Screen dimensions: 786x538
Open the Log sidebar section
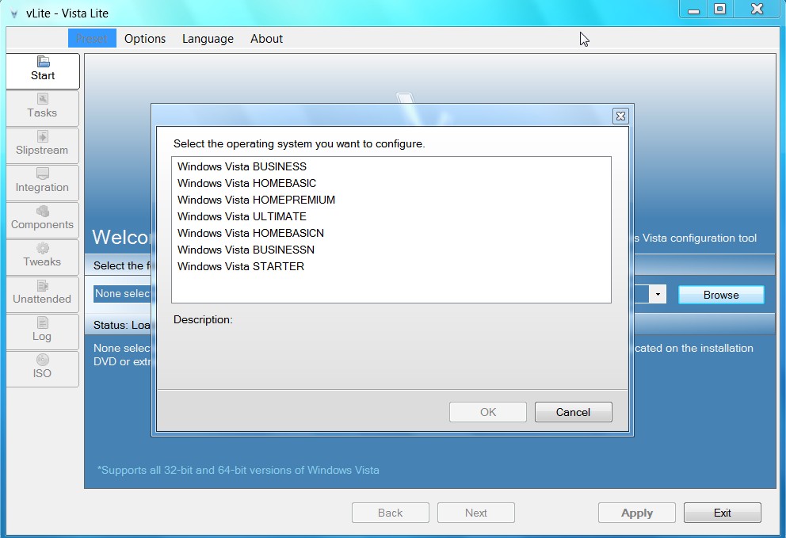[x=43, y=331]
